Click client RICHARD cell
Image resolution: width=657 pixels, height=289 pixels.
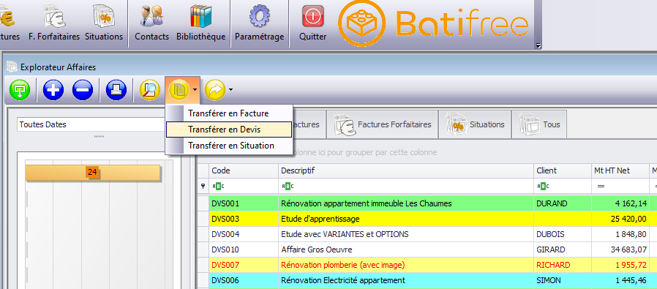563,265
